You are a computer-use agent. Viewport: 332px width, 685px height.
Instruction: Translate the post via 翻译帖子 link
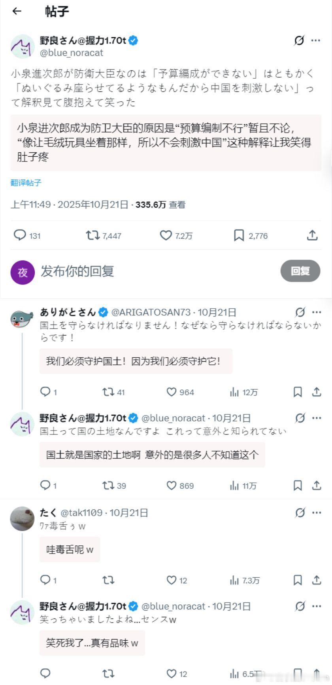pyautogui.click(x=25, y=183)
